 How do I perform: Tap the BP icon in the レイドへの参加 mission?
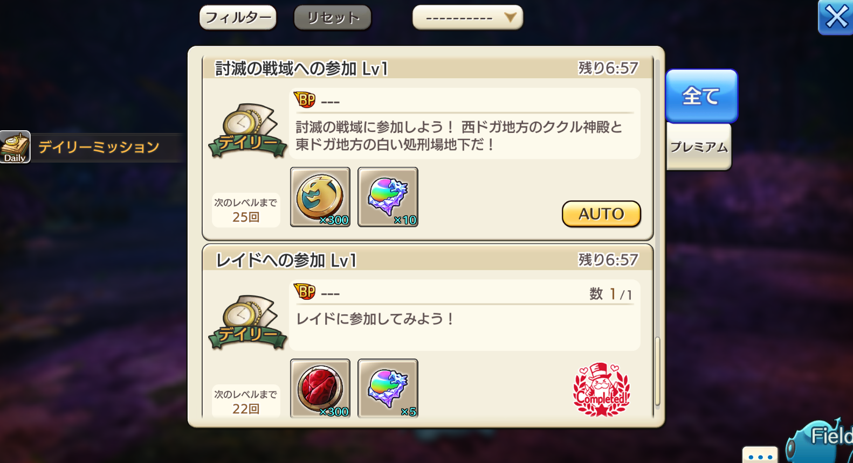pos(305,292)
